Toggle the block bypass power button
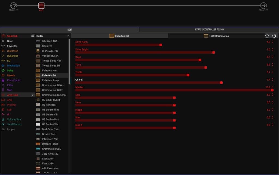Image resolution: width=279 pixels, height=175 pixels. pos(274,36)
